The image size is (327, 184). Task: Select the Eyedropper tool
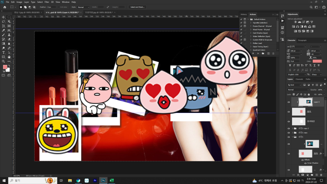[x=3, y=30]
